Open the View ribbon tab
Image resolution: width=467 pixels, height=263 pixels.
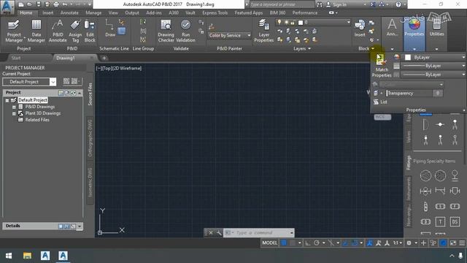click(x=113, y=13)
